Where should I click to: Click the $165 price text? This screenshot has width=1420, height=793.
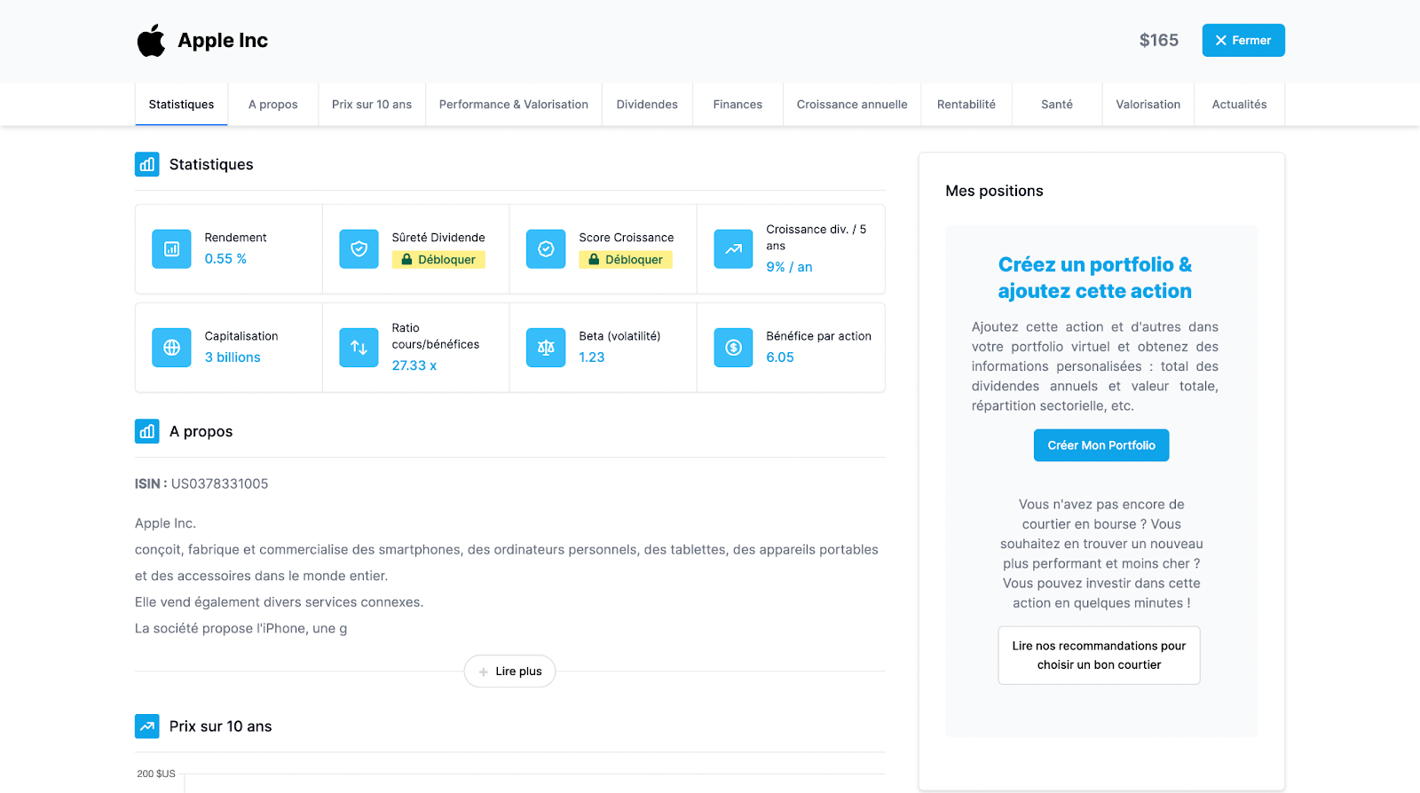(1159, 40)
